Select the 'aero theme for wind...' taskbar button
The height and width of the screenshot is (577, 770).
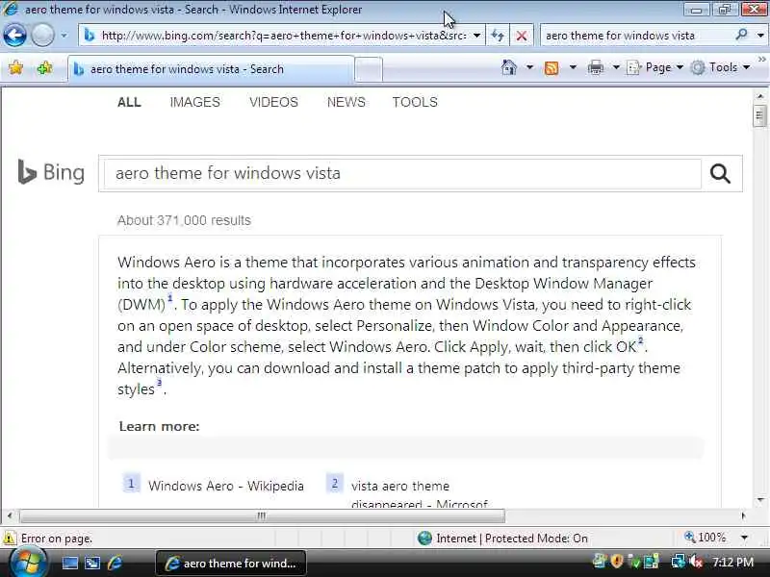pos(231,563)
